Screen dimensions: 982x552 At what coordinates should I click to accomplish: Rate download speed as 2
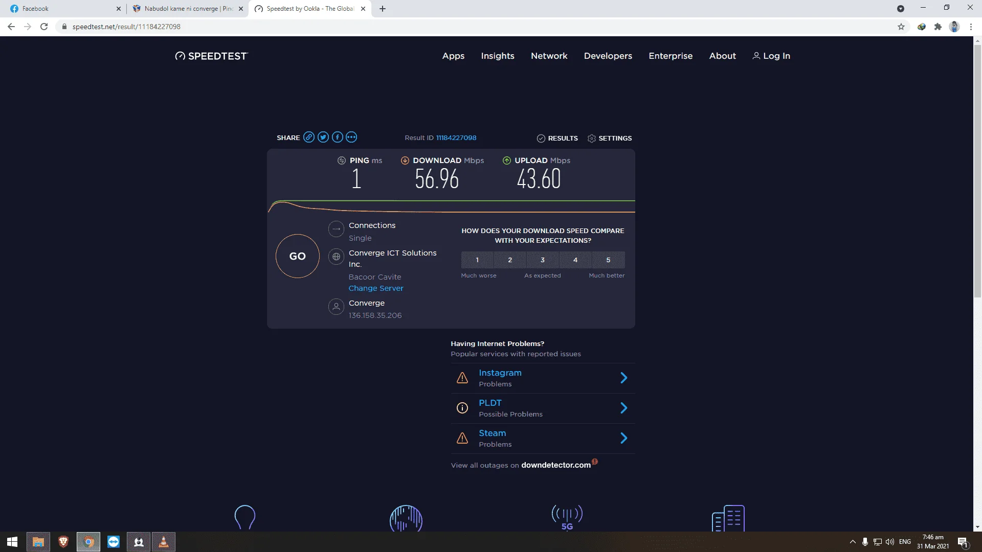pyautogui.click(x=510, y=260)
